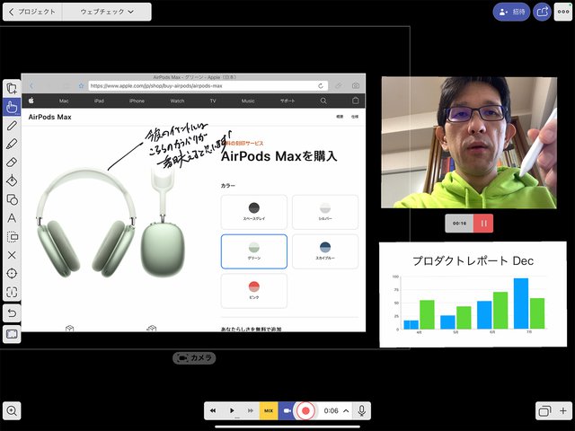
Task: Choose the shapes tool
Action: point(12,199)
